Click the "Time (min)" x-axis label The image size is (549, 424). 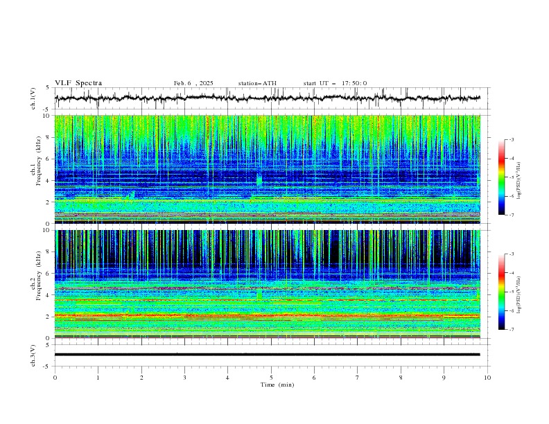(277, 385)
